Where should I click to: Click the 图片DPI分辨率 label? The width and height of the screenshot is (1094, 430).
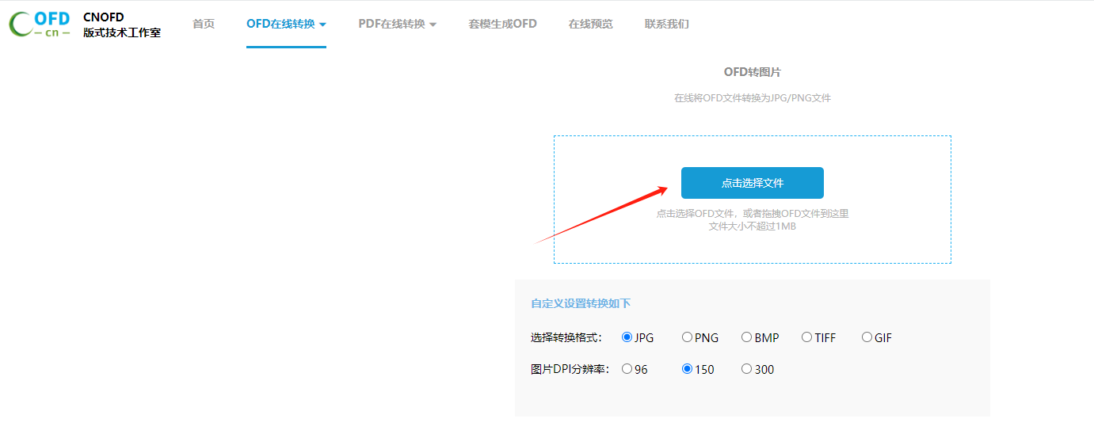coord(570,369)
